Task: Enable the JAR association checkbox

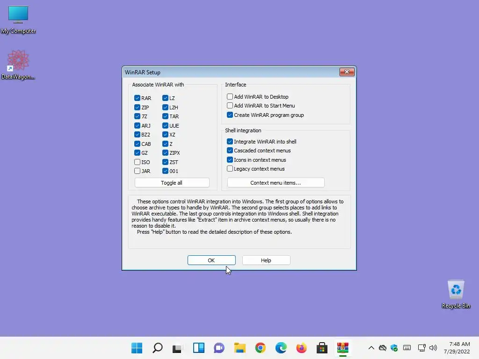Action: [x=137, y=171]
